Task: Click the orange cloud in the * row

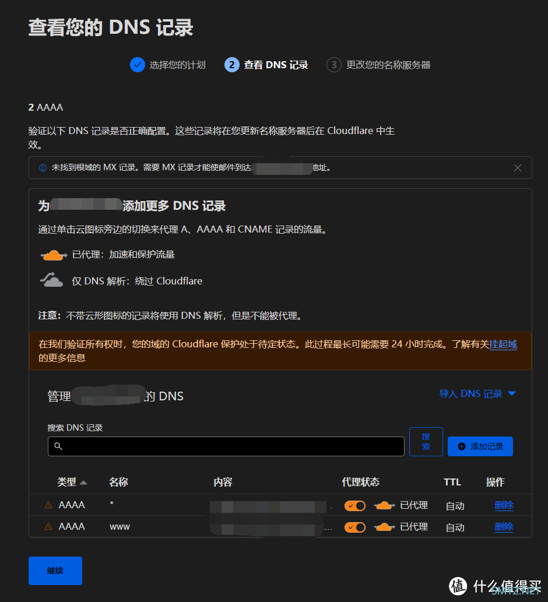Action: [384, 505]
